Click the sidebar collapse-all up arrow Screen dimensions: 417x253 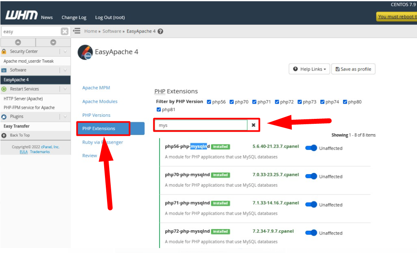[x=18, y=42]
